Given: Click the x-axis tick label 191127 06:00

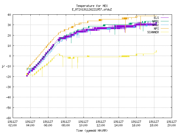Looking at the screenshot, I should coord(48,123).
